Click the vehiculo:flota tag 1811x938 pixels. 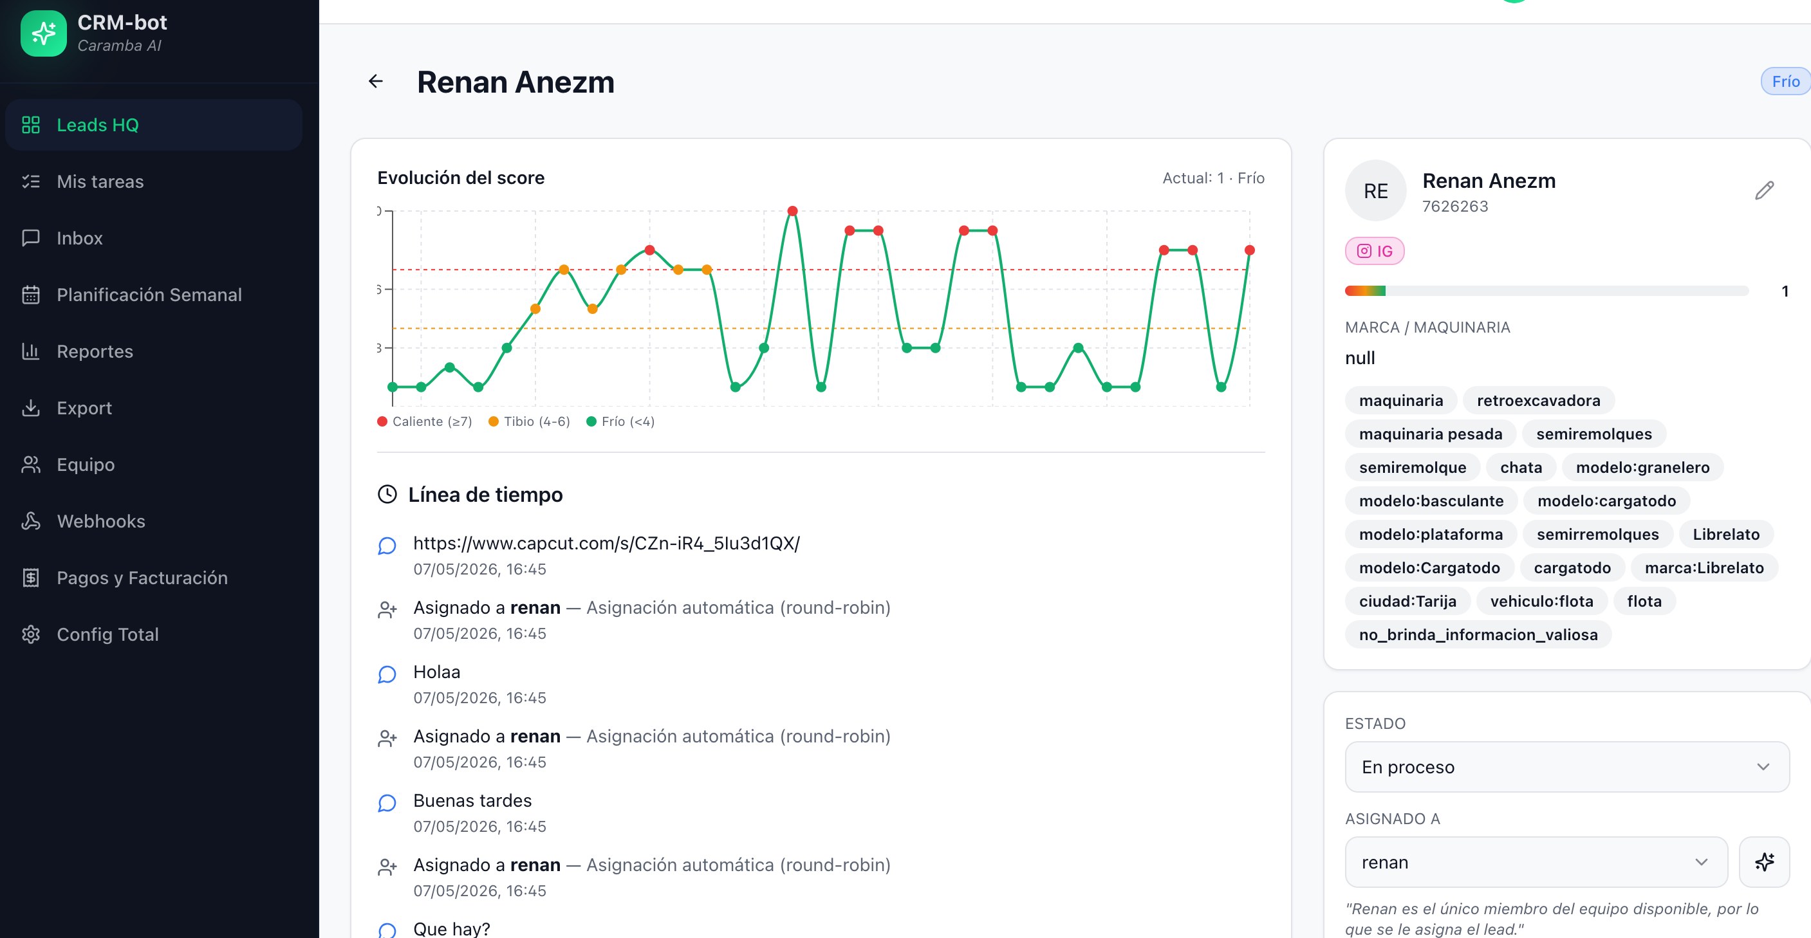coord(1541,602)
